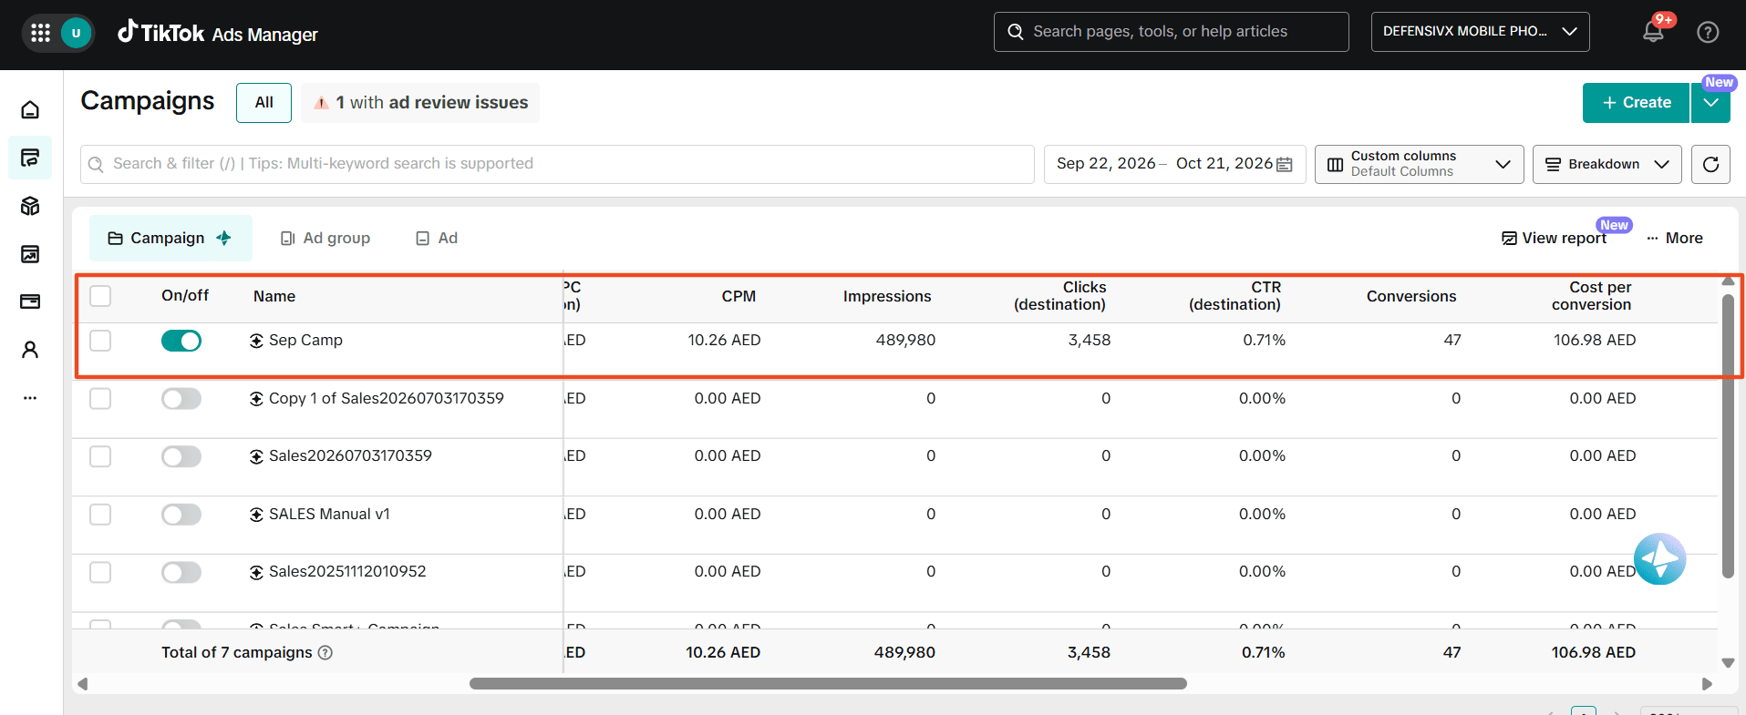This screenshot has height=715, width=1746.
Task: Click the vertical table scrollbar
Action: [x=1728, y=436]
